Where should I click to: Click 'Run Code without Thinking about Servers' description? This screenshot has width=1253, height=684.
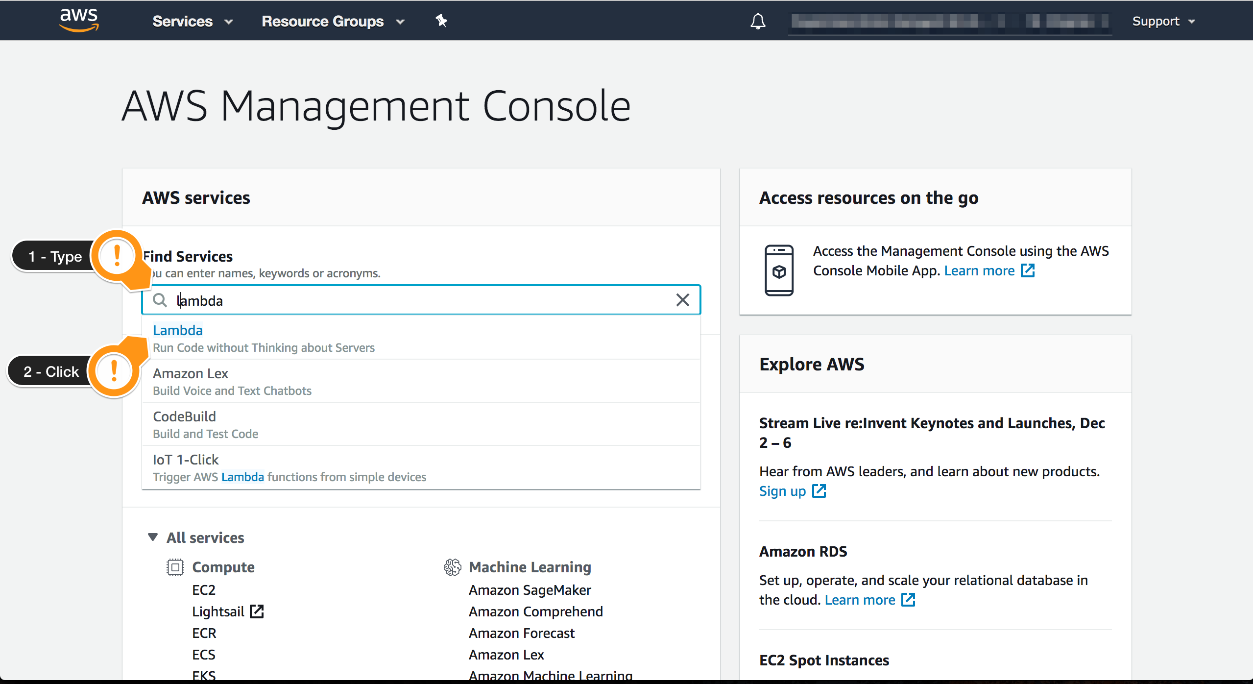point(264,347)
